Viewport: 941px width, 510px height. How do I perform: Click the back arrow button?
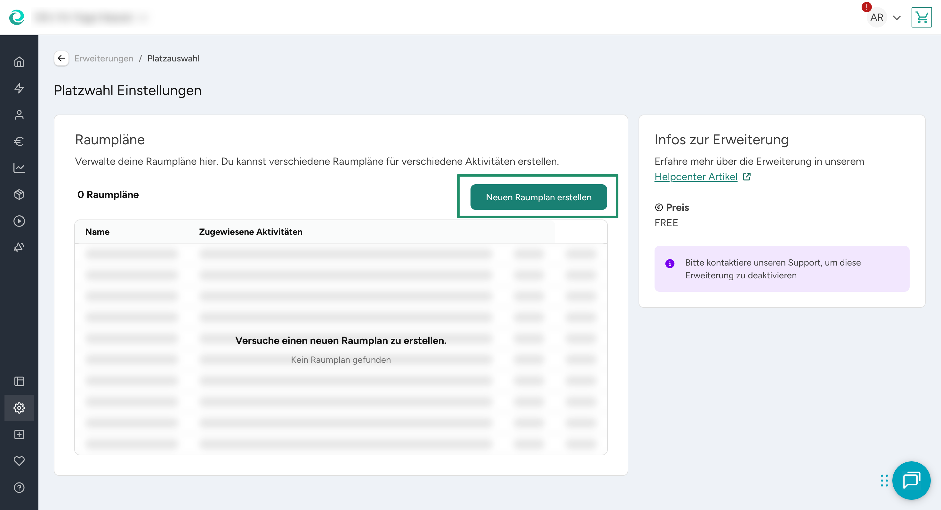[x=61, y=59]
